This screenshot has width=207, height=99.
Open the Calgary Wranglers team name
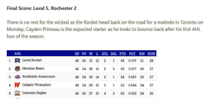[36, 85]
